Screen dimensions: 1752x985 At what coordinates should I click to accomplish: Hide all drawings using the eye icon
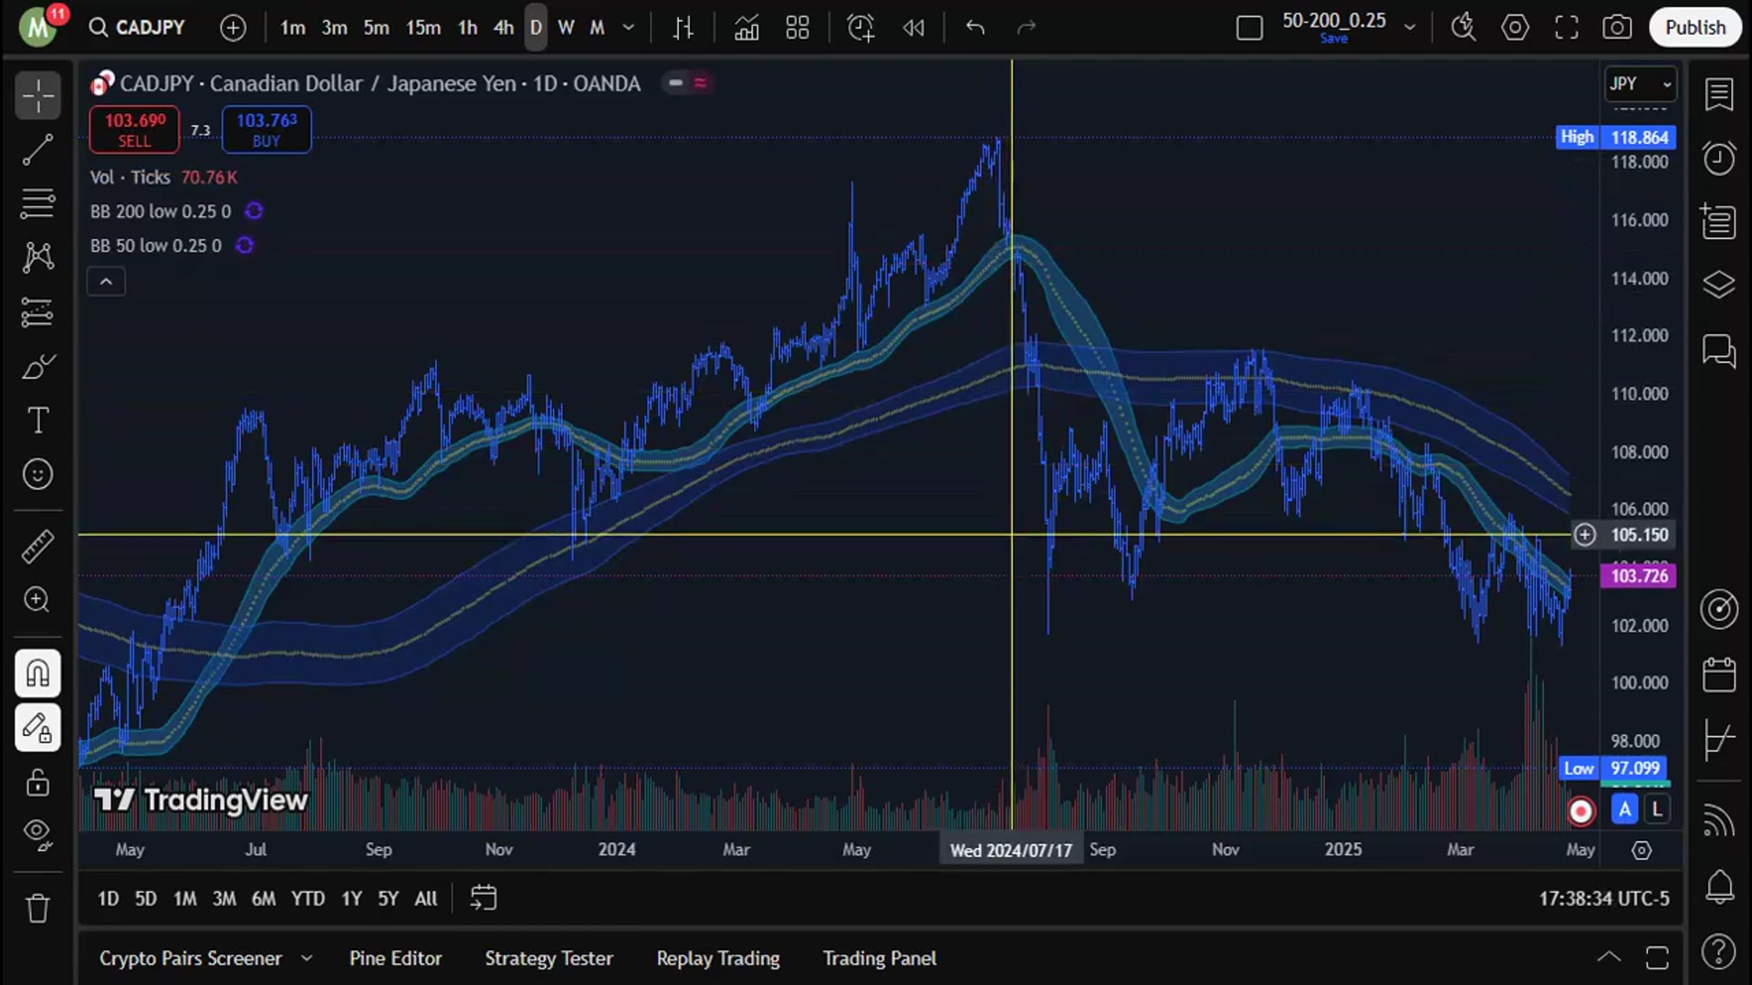[x=37, y=833]
